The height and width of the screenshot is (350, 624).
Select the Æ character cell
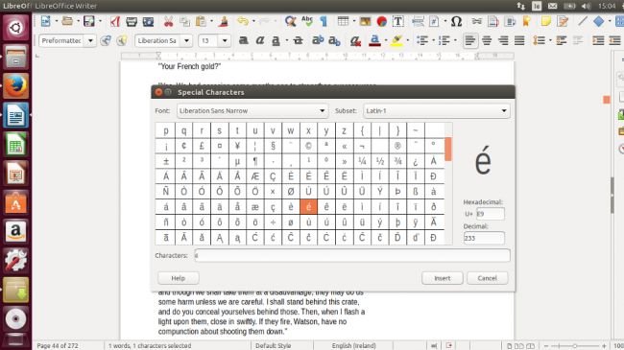point(255,176)
